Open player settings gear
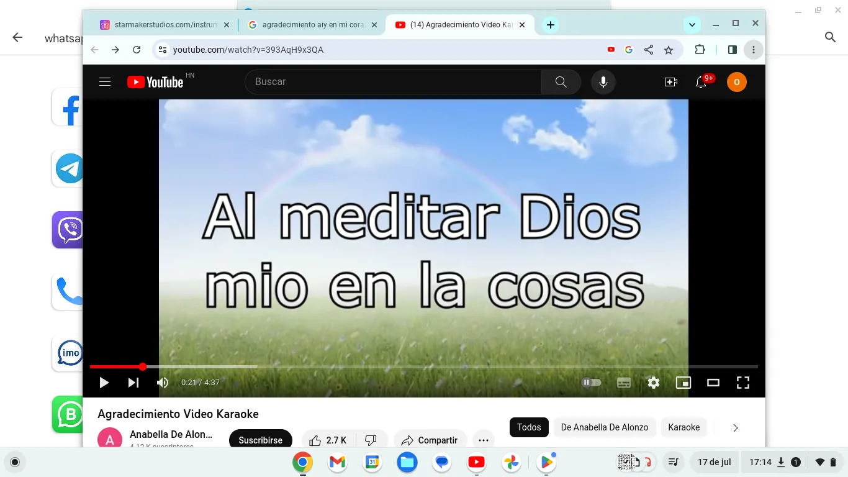This screenshot has width=848, height=477. [654, 383]
